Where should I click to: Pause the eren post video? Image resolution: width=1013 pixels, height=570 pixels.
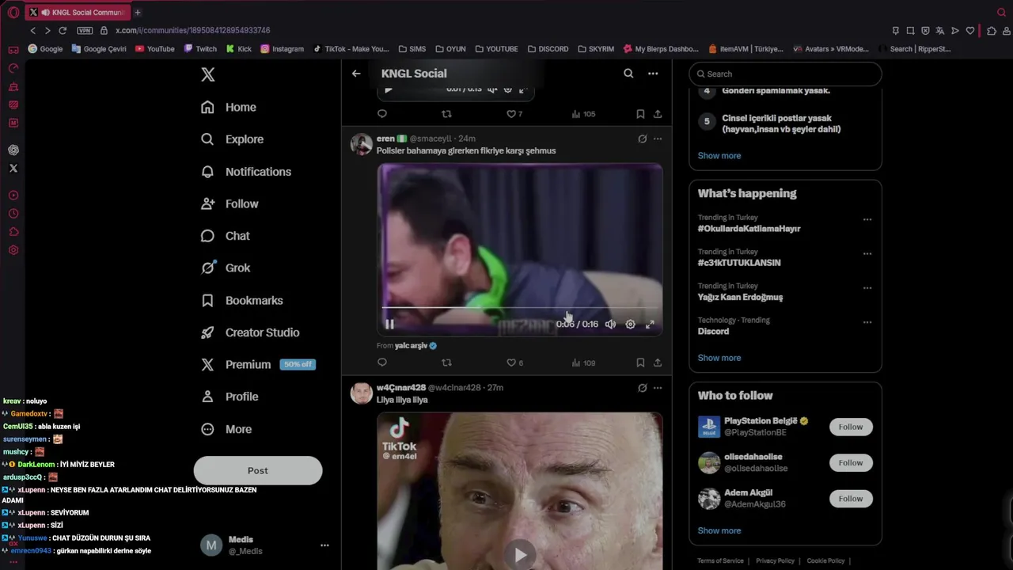click(x=389, y=324)
